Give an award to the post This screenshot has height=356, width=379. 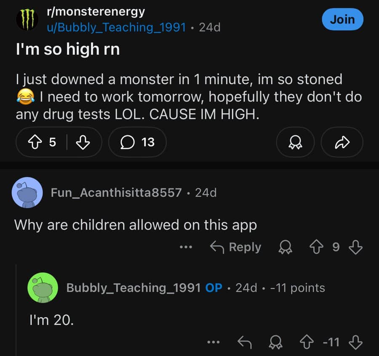pyautogui.click(x=295, y=143)
